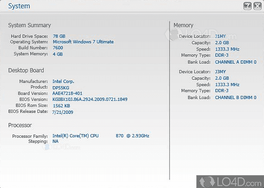
Task: Click the BIOS Release Date label
Action: click(x=28, y=112)
